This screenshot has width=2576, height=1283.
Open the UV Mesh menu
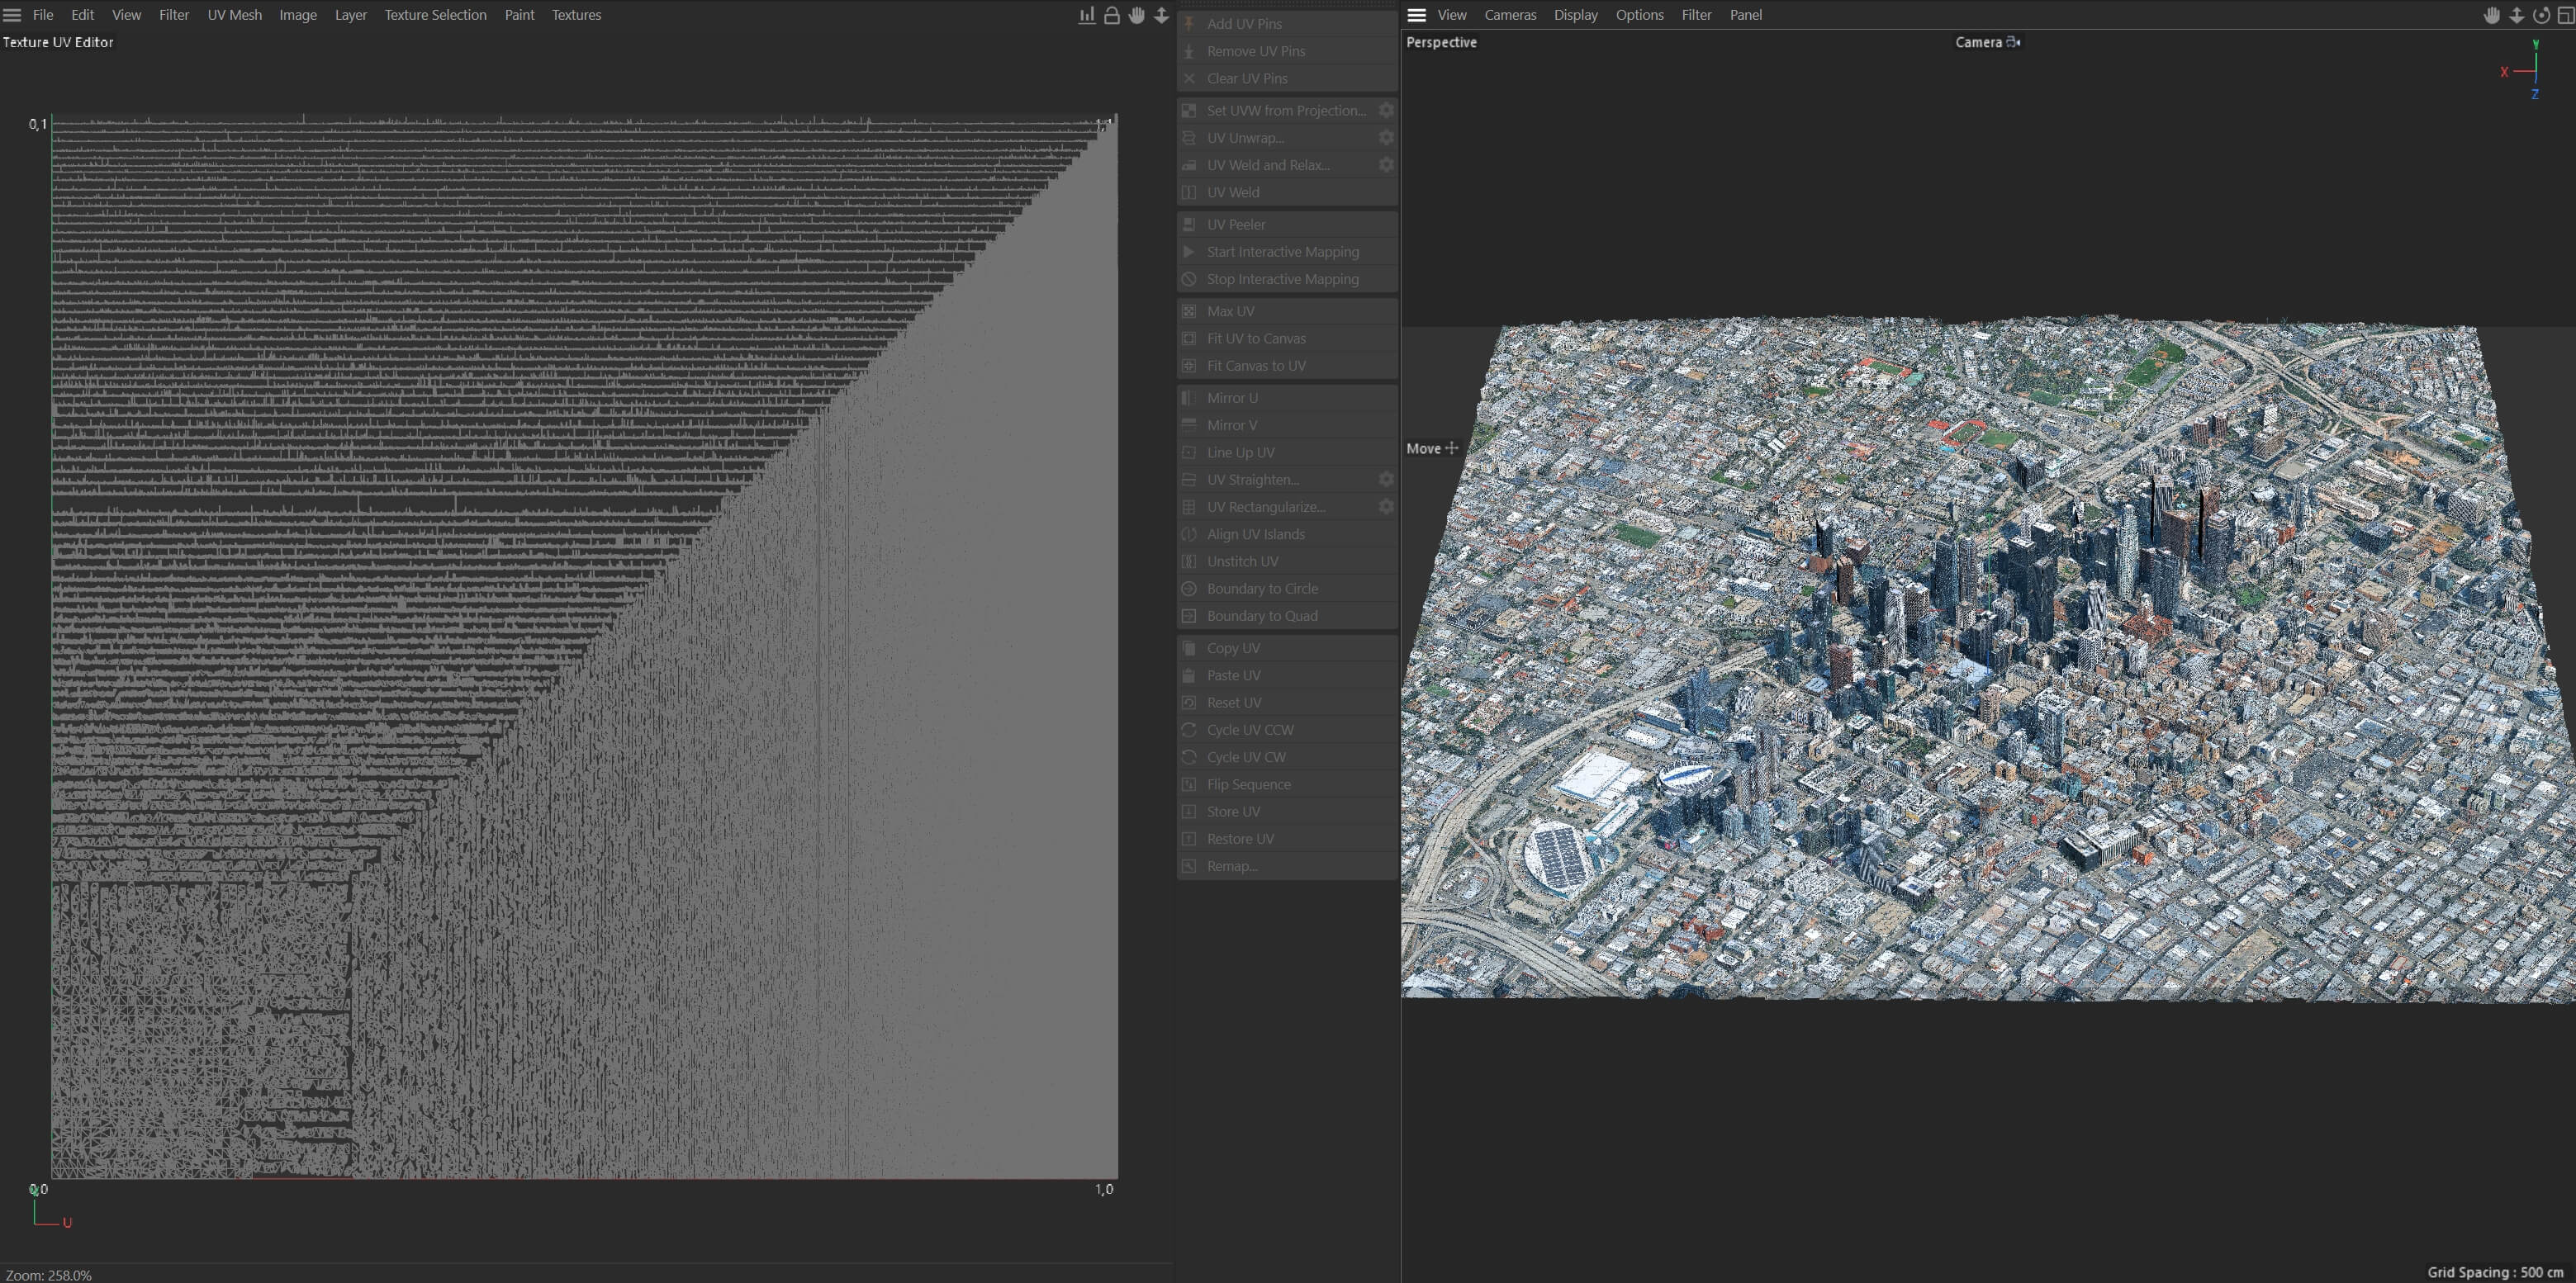point(234,15)
